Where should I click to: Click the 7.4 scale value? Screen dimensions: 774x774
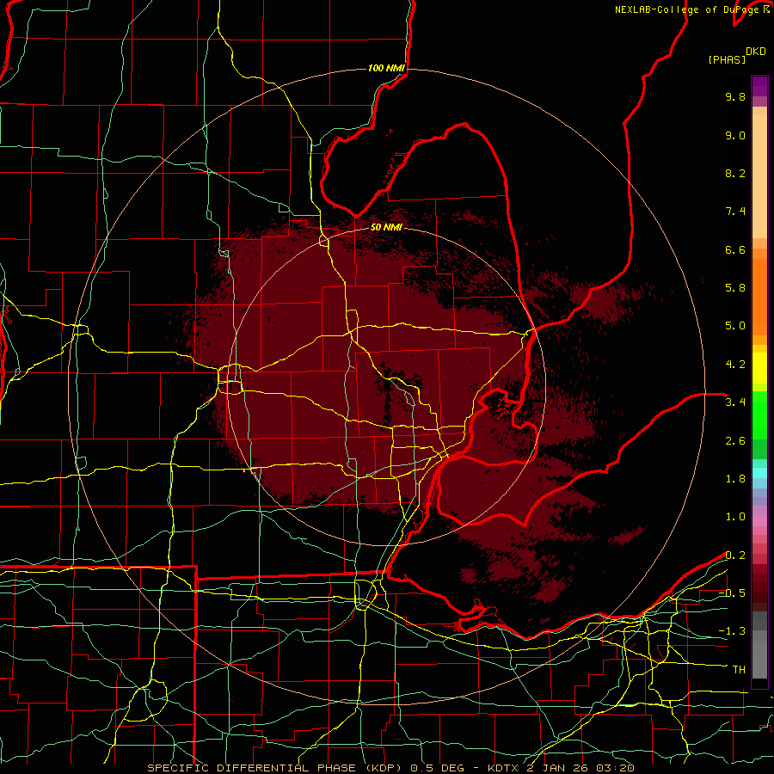[x=735, y=212]
